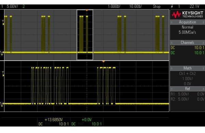Viewport: 205px width, 133px height.
Task: Click orange trigger time marker in upper waveform
Action: click(87, 10)
